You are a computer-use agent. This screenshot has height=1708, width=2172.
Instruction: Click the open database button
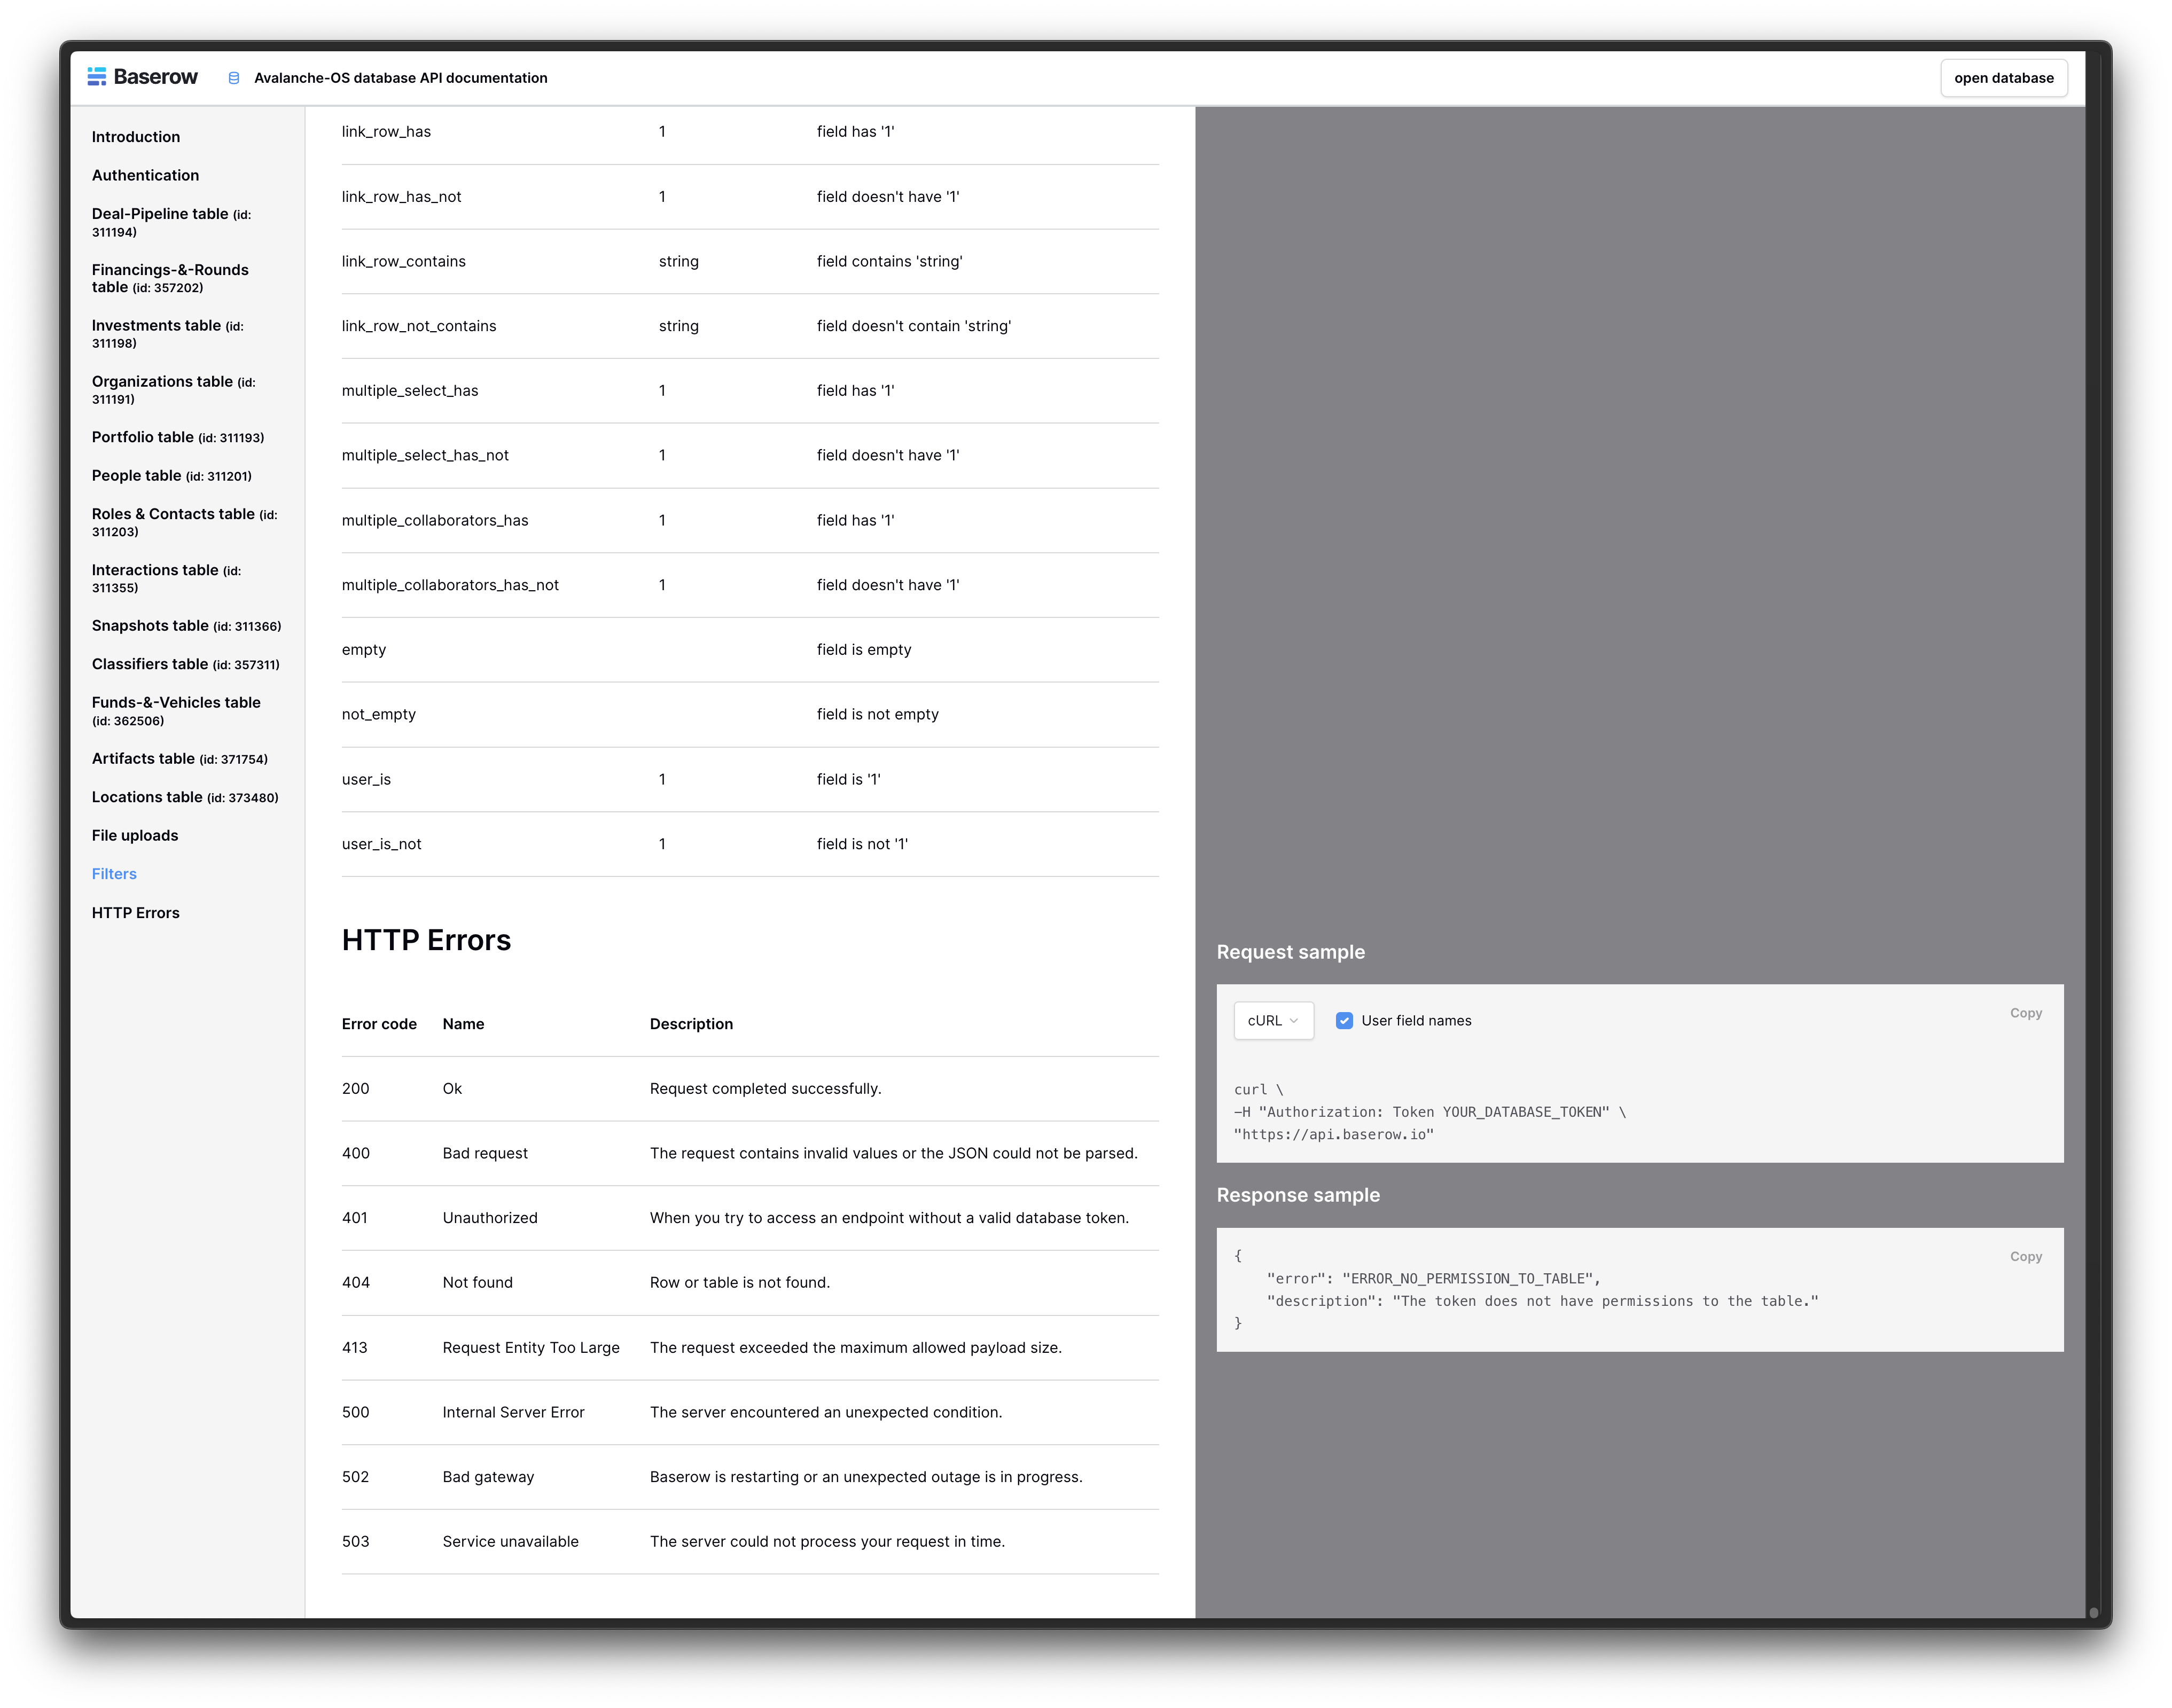[x=2003, y=78]
